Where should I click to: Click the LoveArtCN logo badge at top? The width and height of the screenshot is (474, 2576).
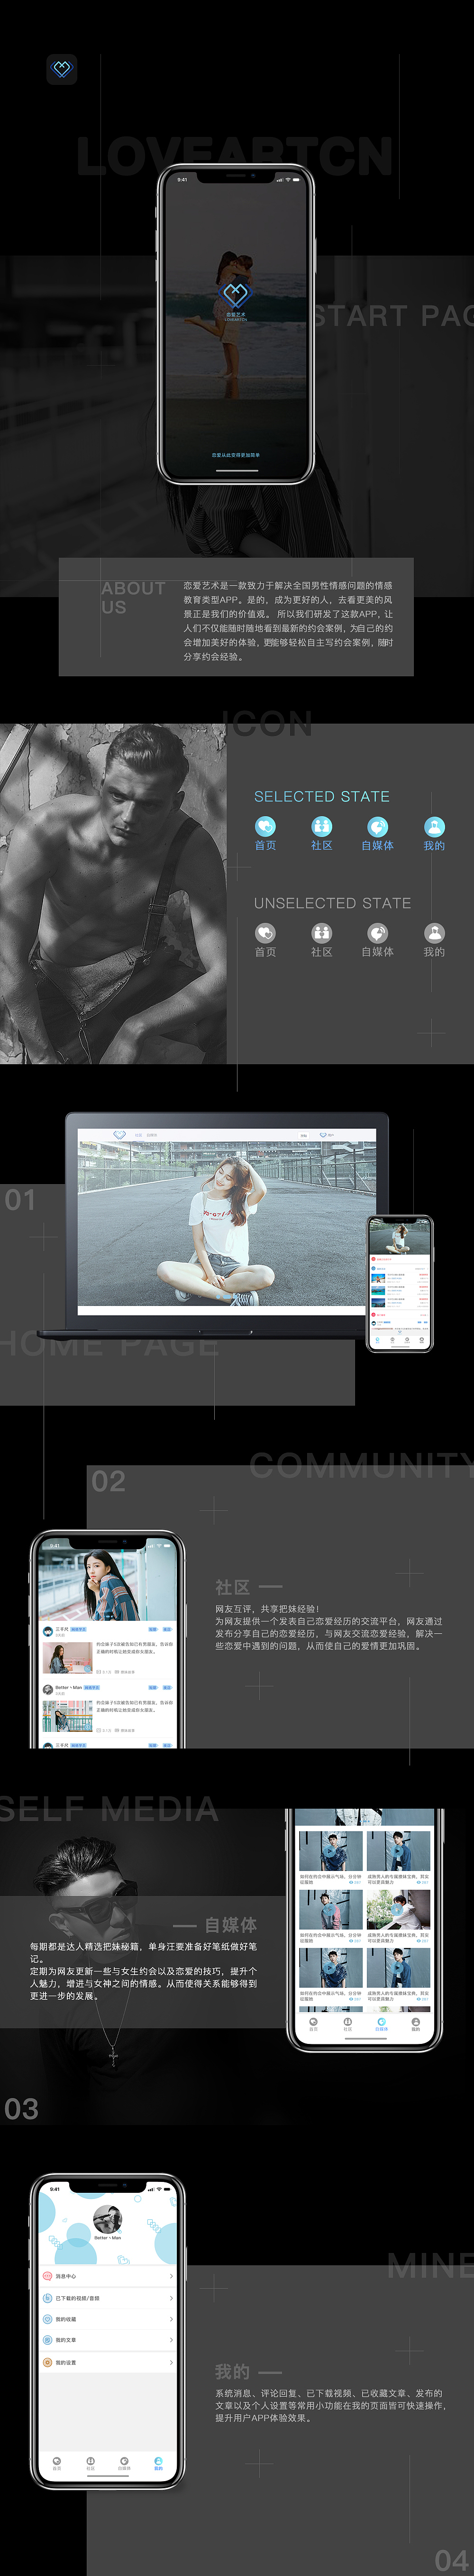coord(62,69)
